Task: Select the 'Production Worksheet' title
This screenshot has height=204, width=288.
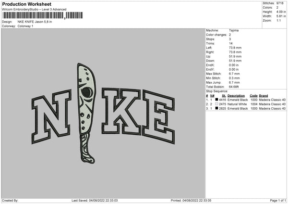Action: click(26, 4)
